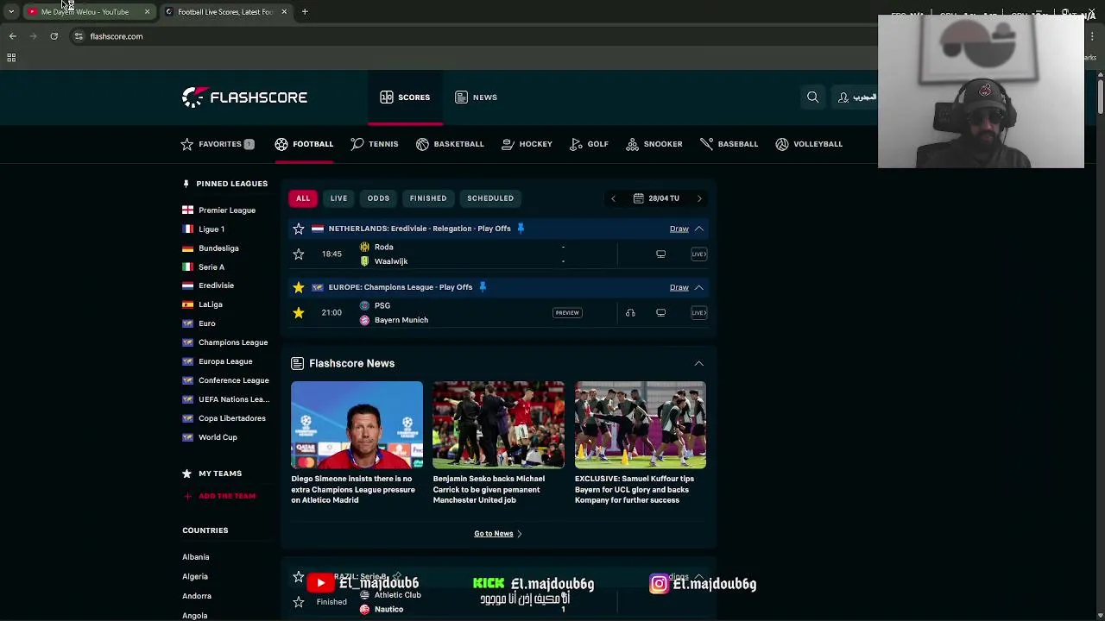The width and height of the screenshot is (1105, 621).
Task: Collapse the Eredivisie Relegation section
Action: [x=699, y=229]
